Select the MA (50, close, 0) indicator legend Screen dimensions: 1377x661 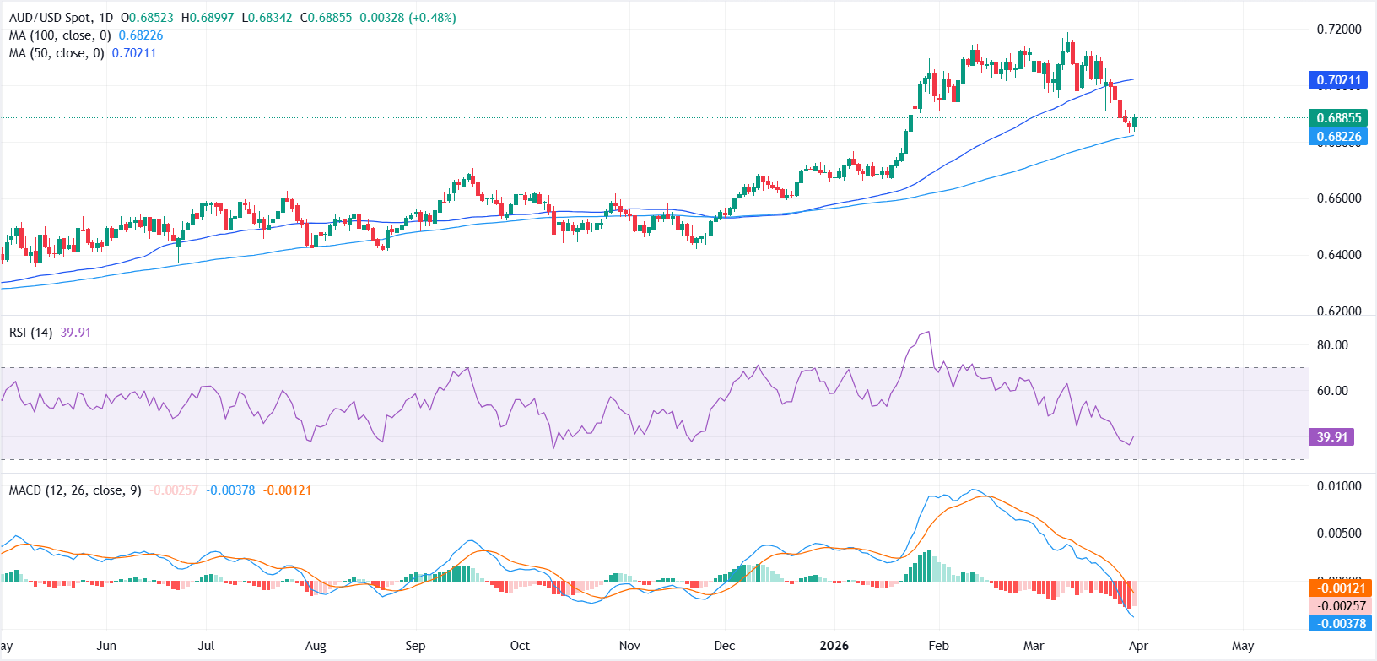coord(56,53)
